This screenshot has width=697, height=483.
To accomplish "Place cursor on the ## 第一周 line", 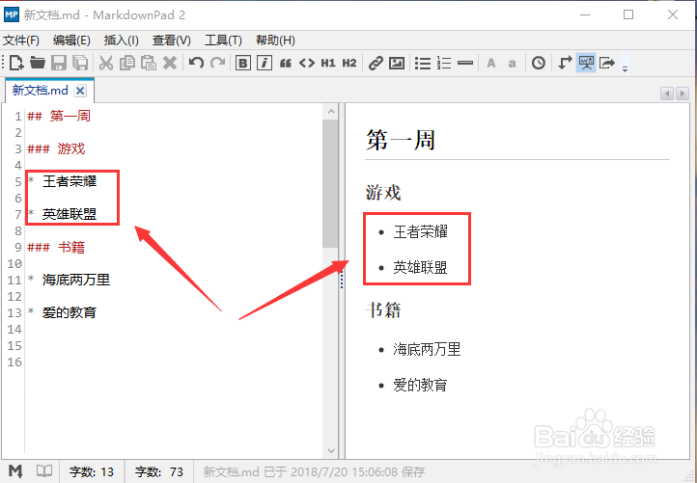I will click(59, 117).
